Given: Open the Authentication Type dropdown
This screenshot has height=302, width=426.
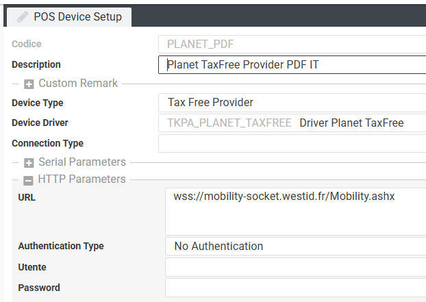Looking at the screenshot, I should pyautogui.click(x=295, y=247).
